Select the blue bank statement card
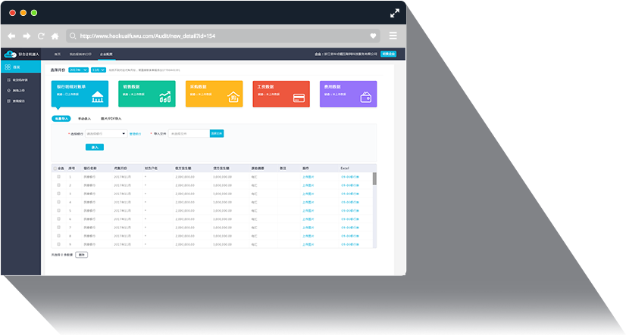 80,94
